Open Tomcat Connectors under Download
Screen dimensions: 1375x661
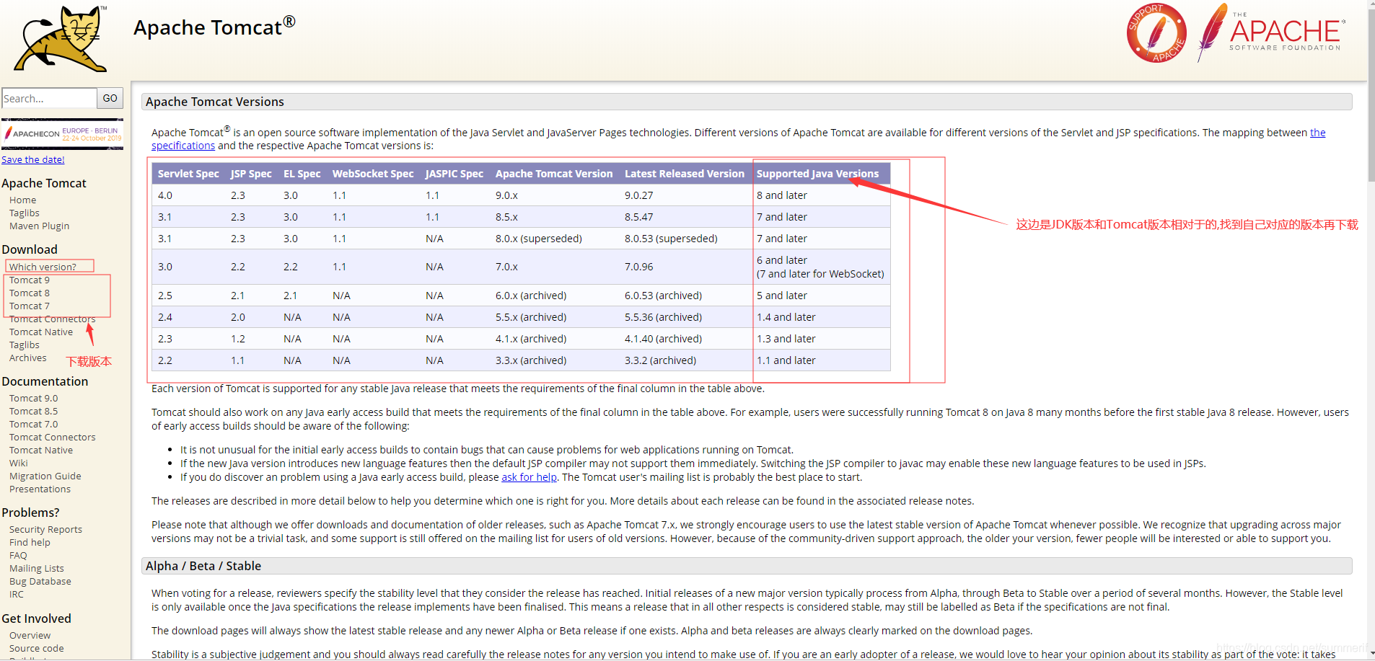52,319
